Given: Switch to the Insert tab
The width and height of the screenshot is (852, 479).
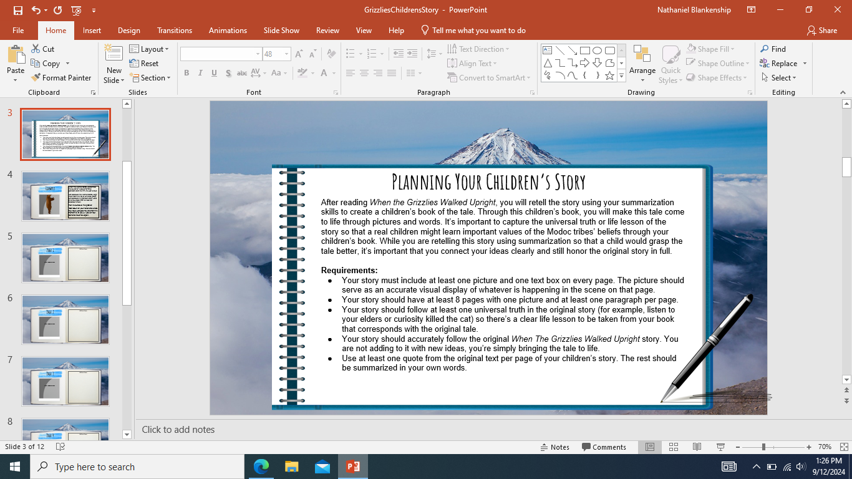Looking at the screenshot, I should point(92,30).
